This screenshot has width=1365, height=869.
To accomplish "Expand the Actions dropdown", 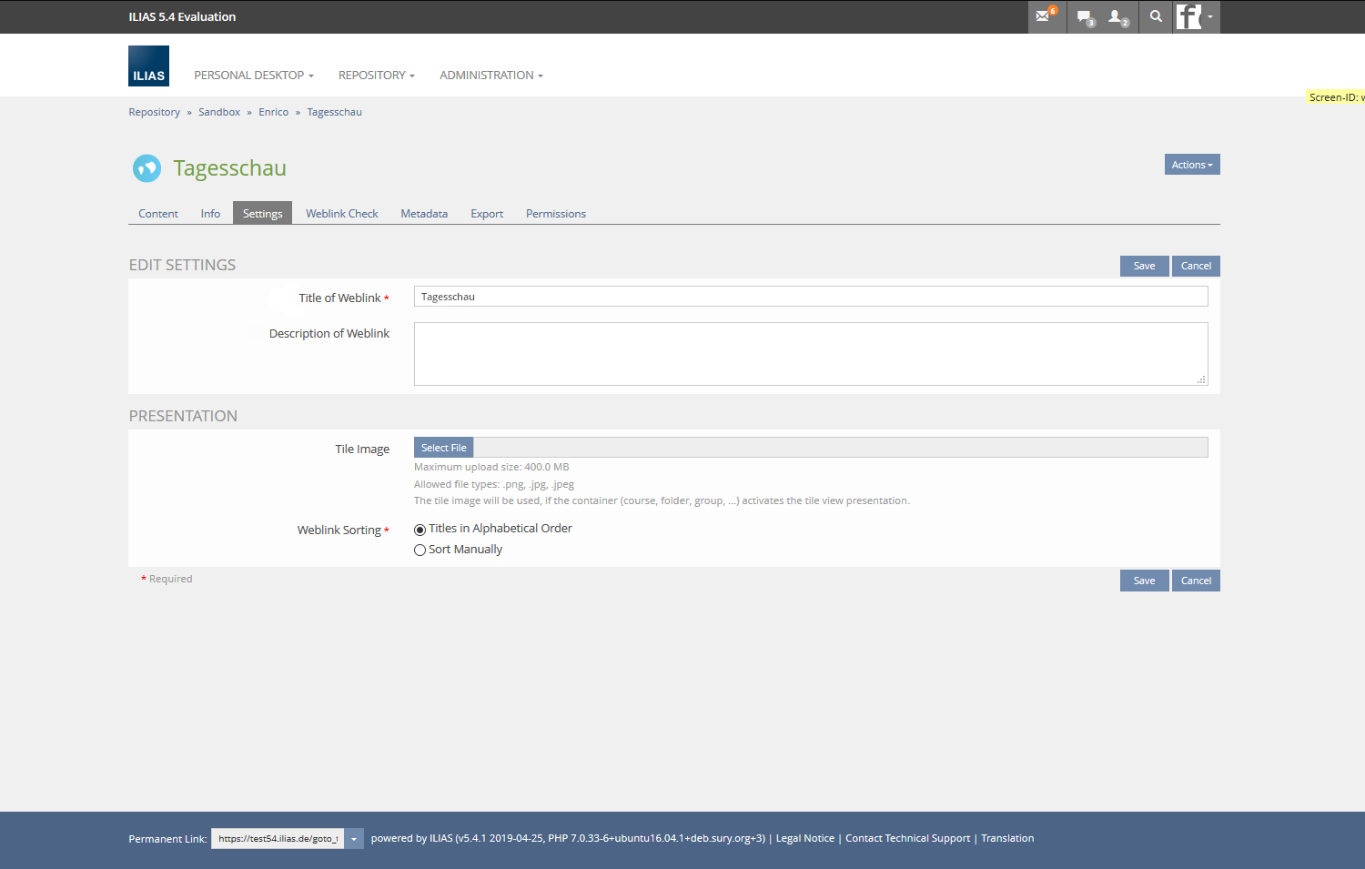I will coord(1191,165).
